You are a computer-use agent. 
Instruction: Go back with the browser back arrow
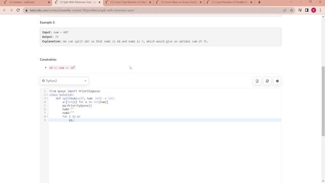(x=5, y=10)
